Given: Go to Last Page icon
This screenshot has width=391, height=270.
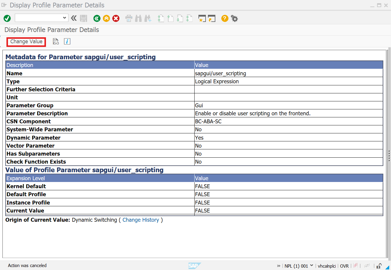Looking at the screenshot, I should pos(189,18).
